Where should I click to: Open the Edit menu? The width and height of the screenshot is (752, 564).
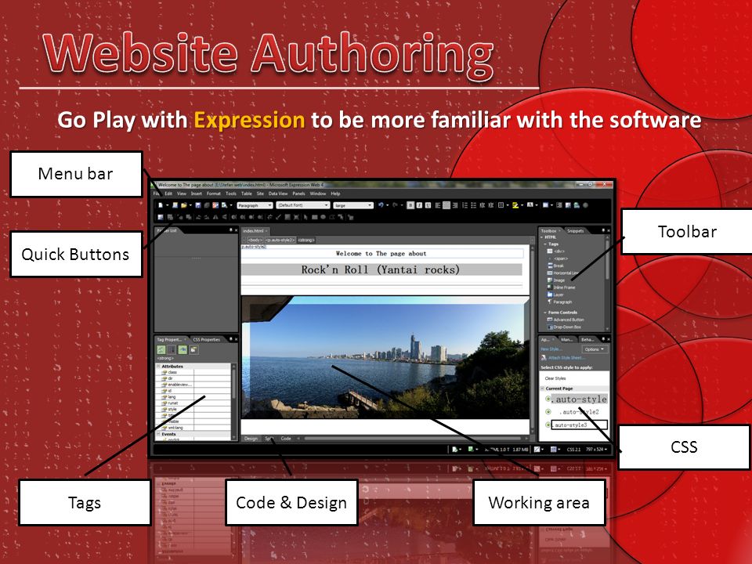coord(168,193)
